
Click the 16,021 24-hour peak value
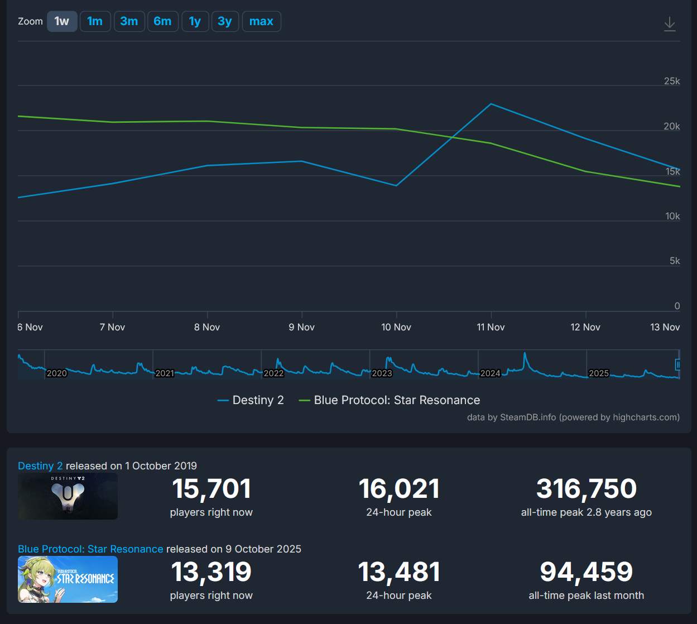pos(399,488)
